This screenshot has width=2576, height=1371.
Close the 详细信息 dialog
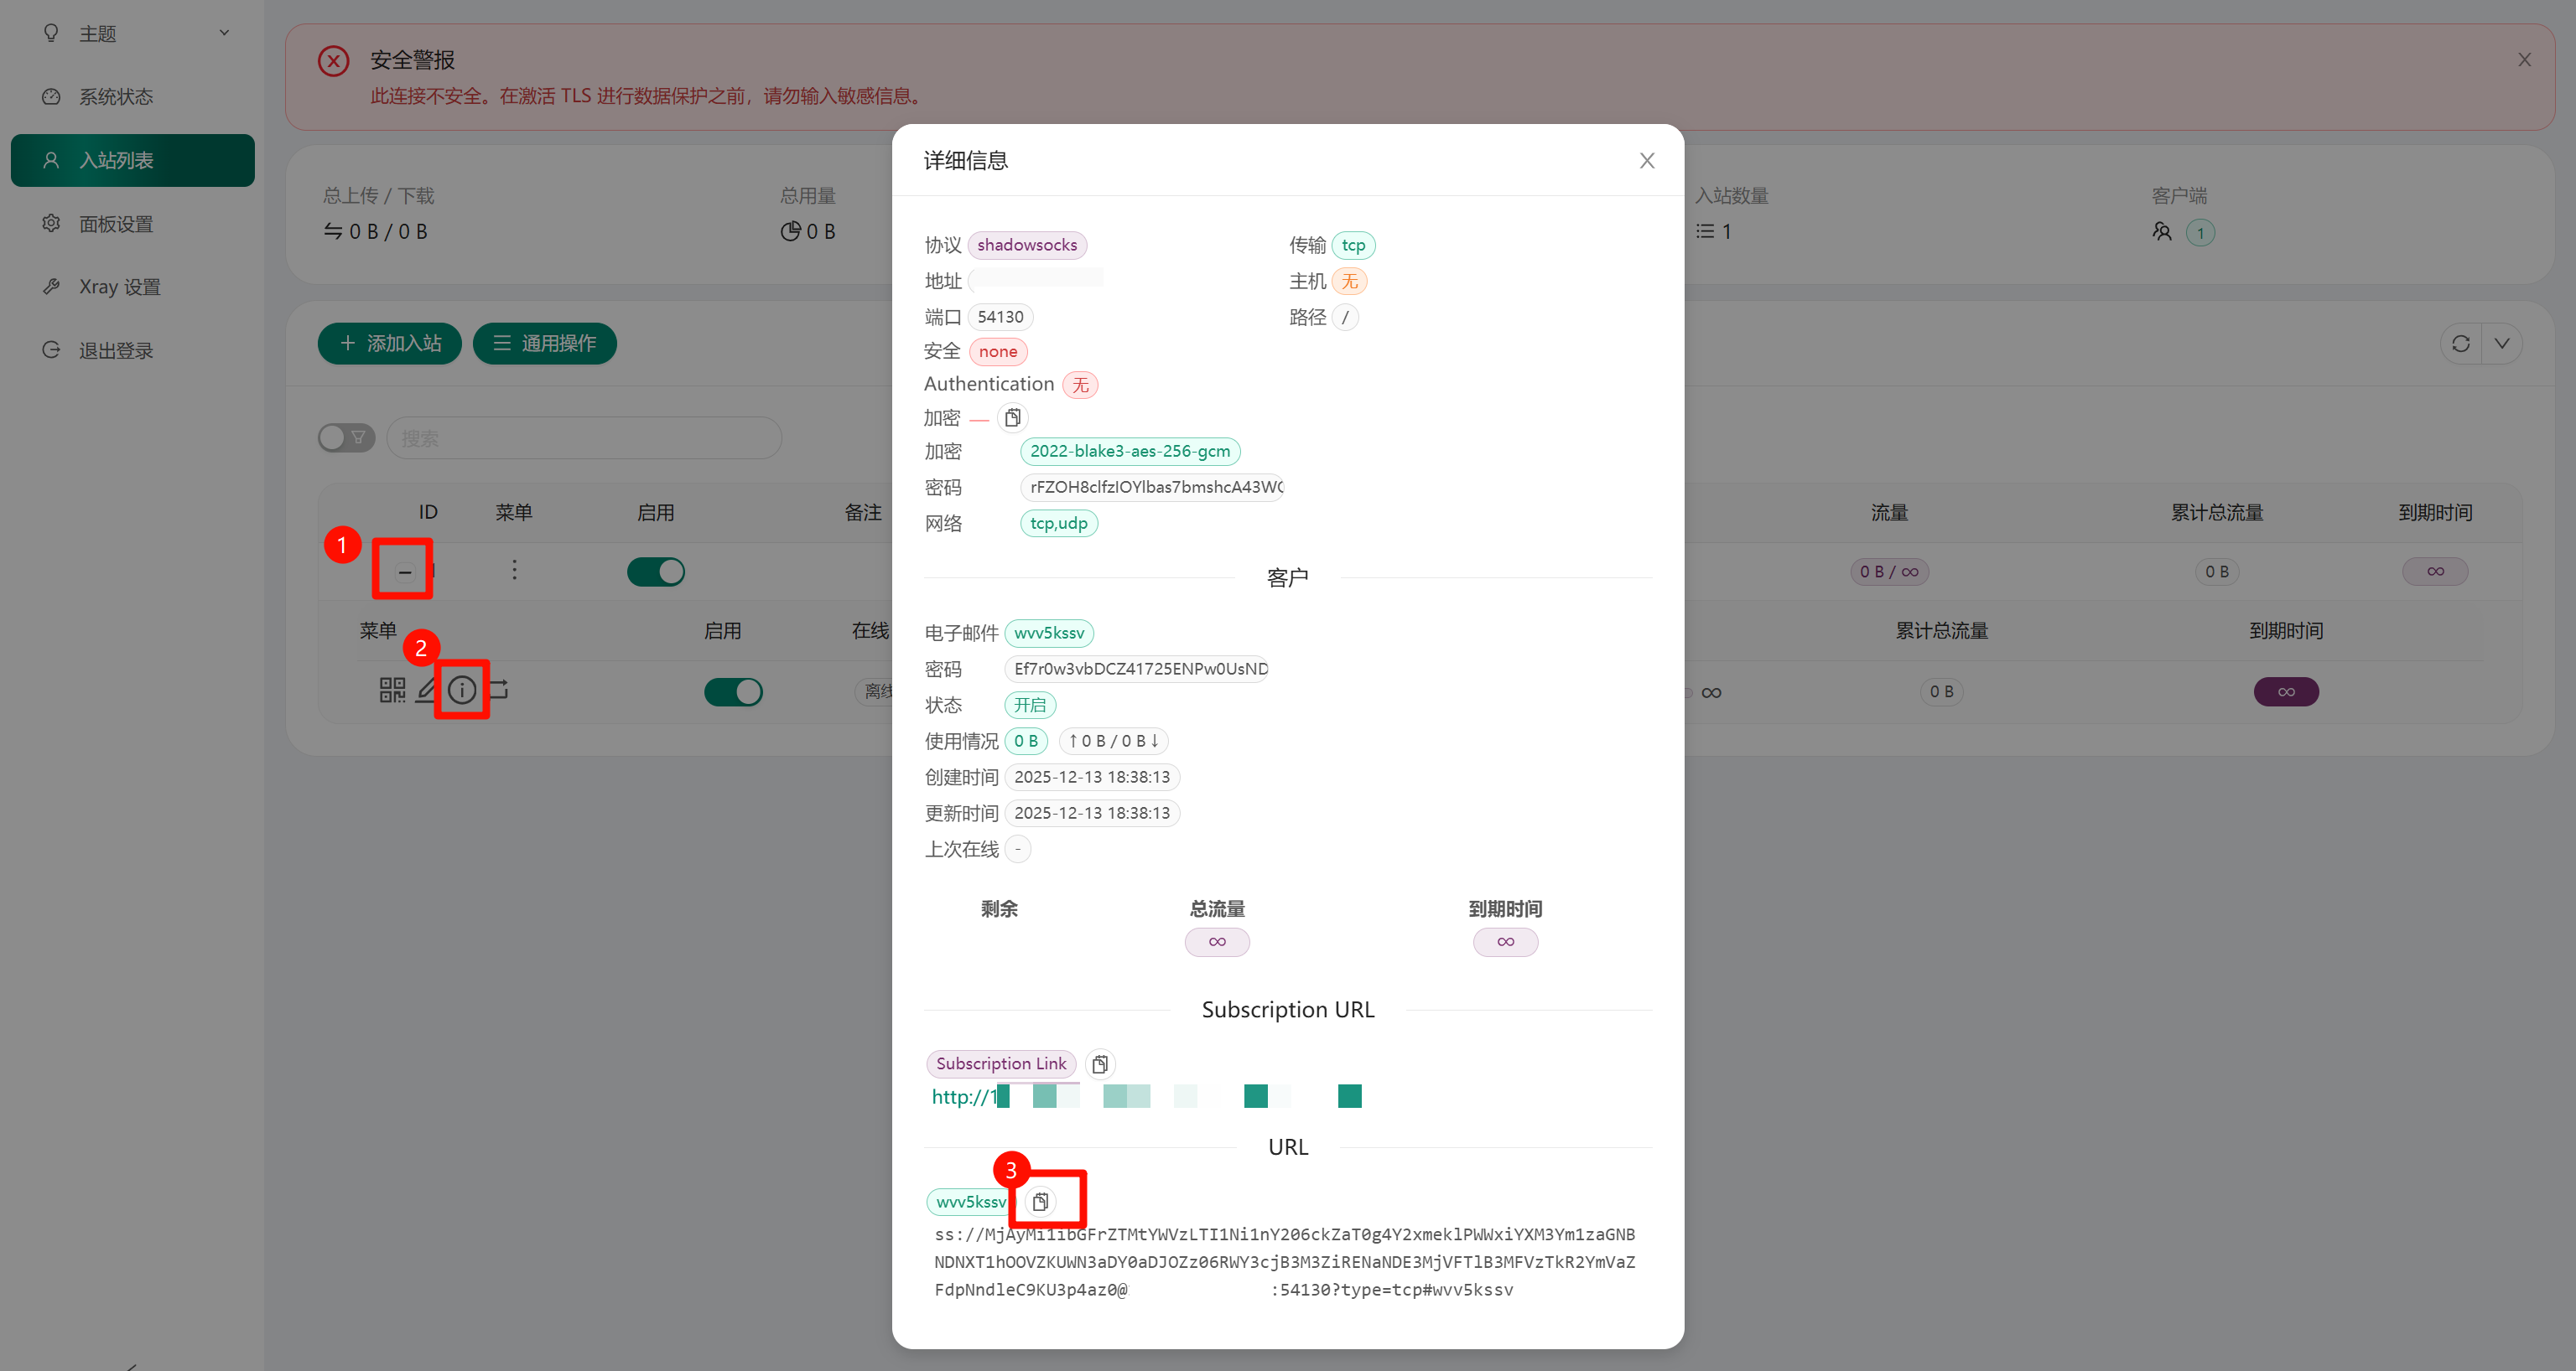(1646, 161)
